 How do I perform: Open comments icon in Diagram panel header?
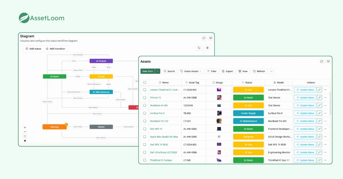click(204, 38)
